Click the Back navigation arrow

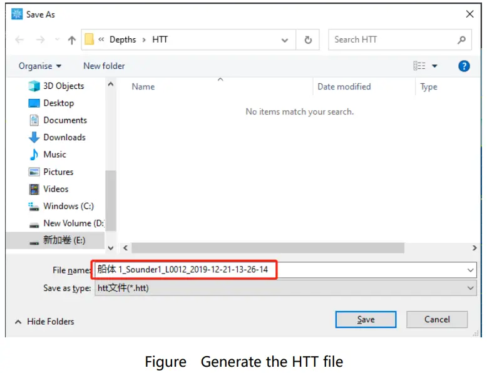tap(19, 40)
